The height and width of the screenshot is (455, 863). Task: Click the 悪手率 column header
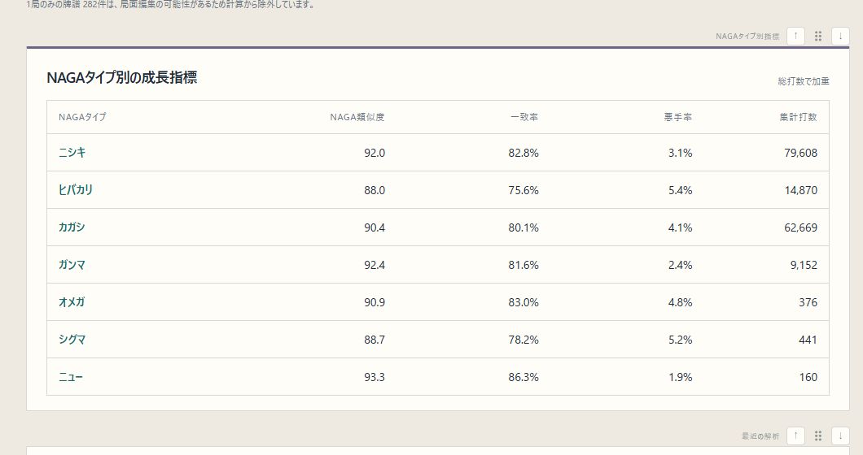click(x=678, y=117)
